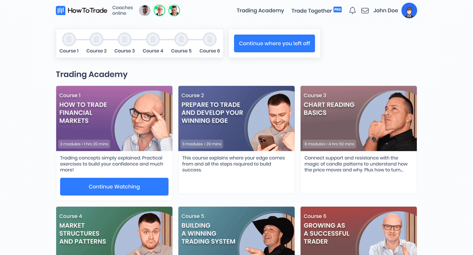The height and width of the screenshot is (255, 473).
Task: Open the messages envelope icon
Action: (365, 10)
